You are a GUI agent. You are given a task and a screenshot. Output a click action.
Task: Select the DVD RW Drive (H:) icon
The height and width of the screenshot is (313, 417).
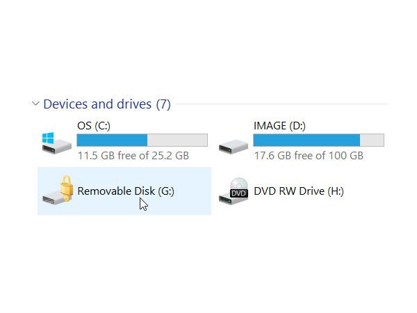(x=234, y=191)
